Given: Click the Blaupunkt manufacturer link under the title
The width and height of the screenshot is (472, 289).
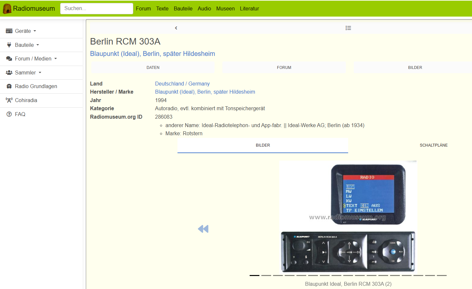Looking at the screenshot, I should coord(152,54).
